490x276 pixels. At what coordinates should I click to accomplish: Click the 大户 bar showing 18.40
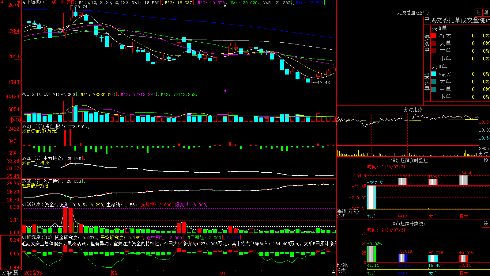[433, 259]
